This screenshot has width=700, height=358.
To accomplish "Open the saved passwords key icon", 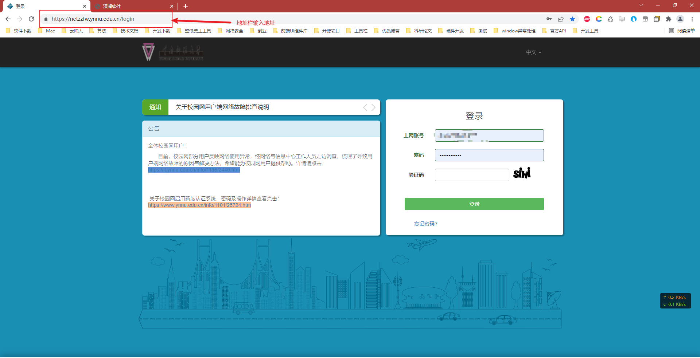I will 549,19.
